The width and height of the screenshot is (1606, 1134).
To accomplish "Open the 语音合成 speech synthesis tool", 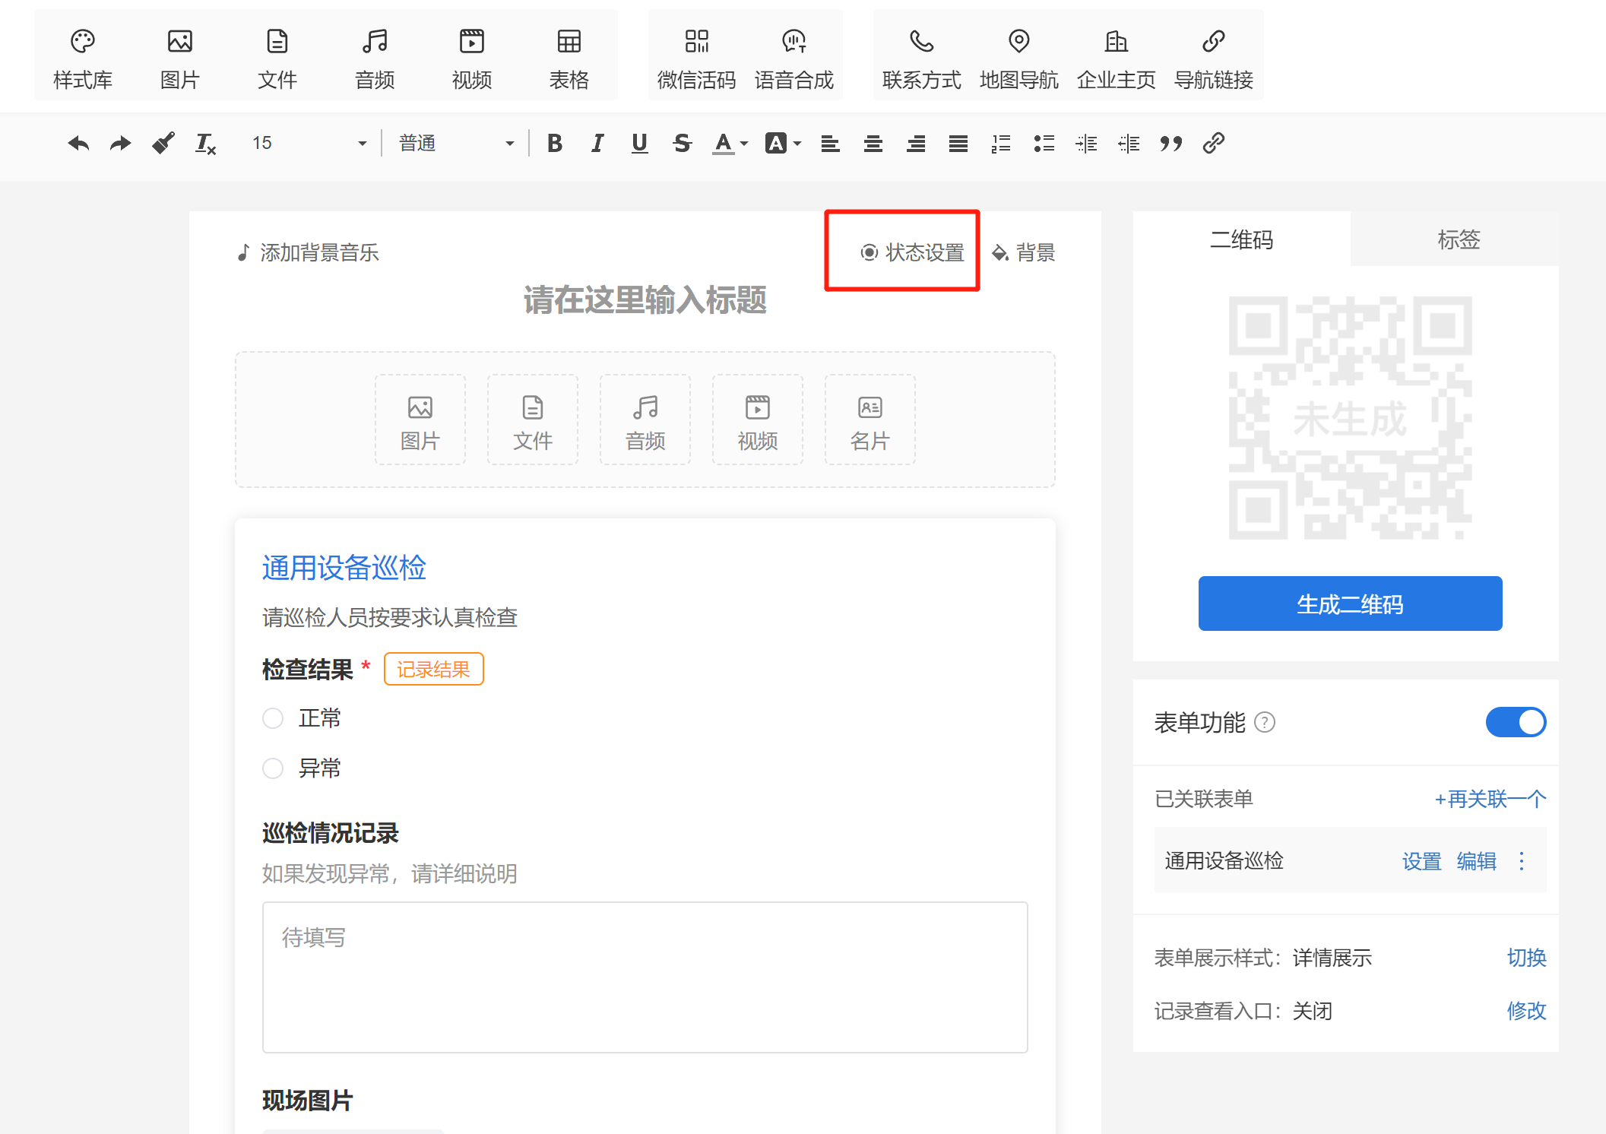I will click(794, 58).
